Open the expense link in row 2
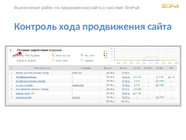 (x=126, y=77)
